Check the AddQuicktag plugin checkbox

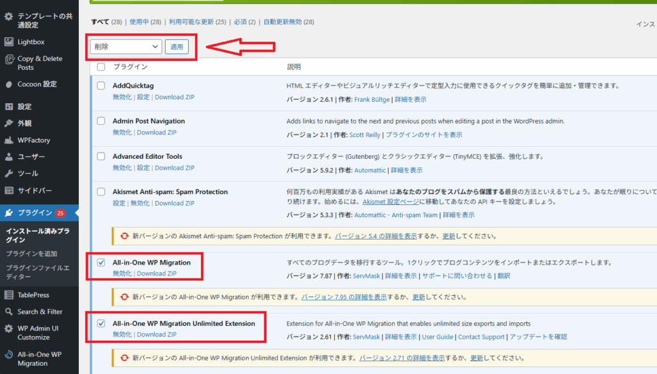[x=101, y=86]
